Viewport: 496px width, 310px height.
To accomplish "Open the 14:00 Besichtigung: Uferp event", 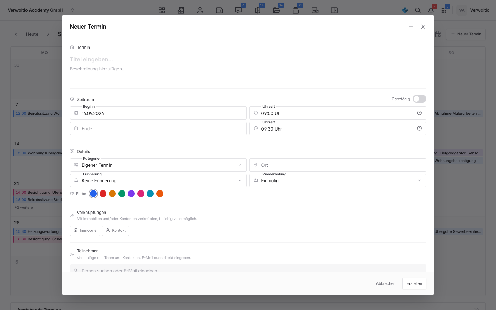I will click(38, 192).
